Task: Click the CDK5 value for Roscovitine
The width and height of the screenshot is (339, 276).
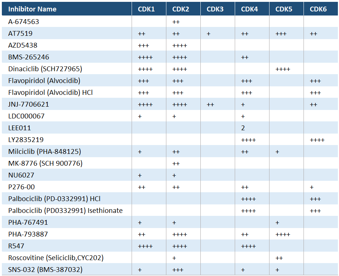Action: click(x=279, y=258)
